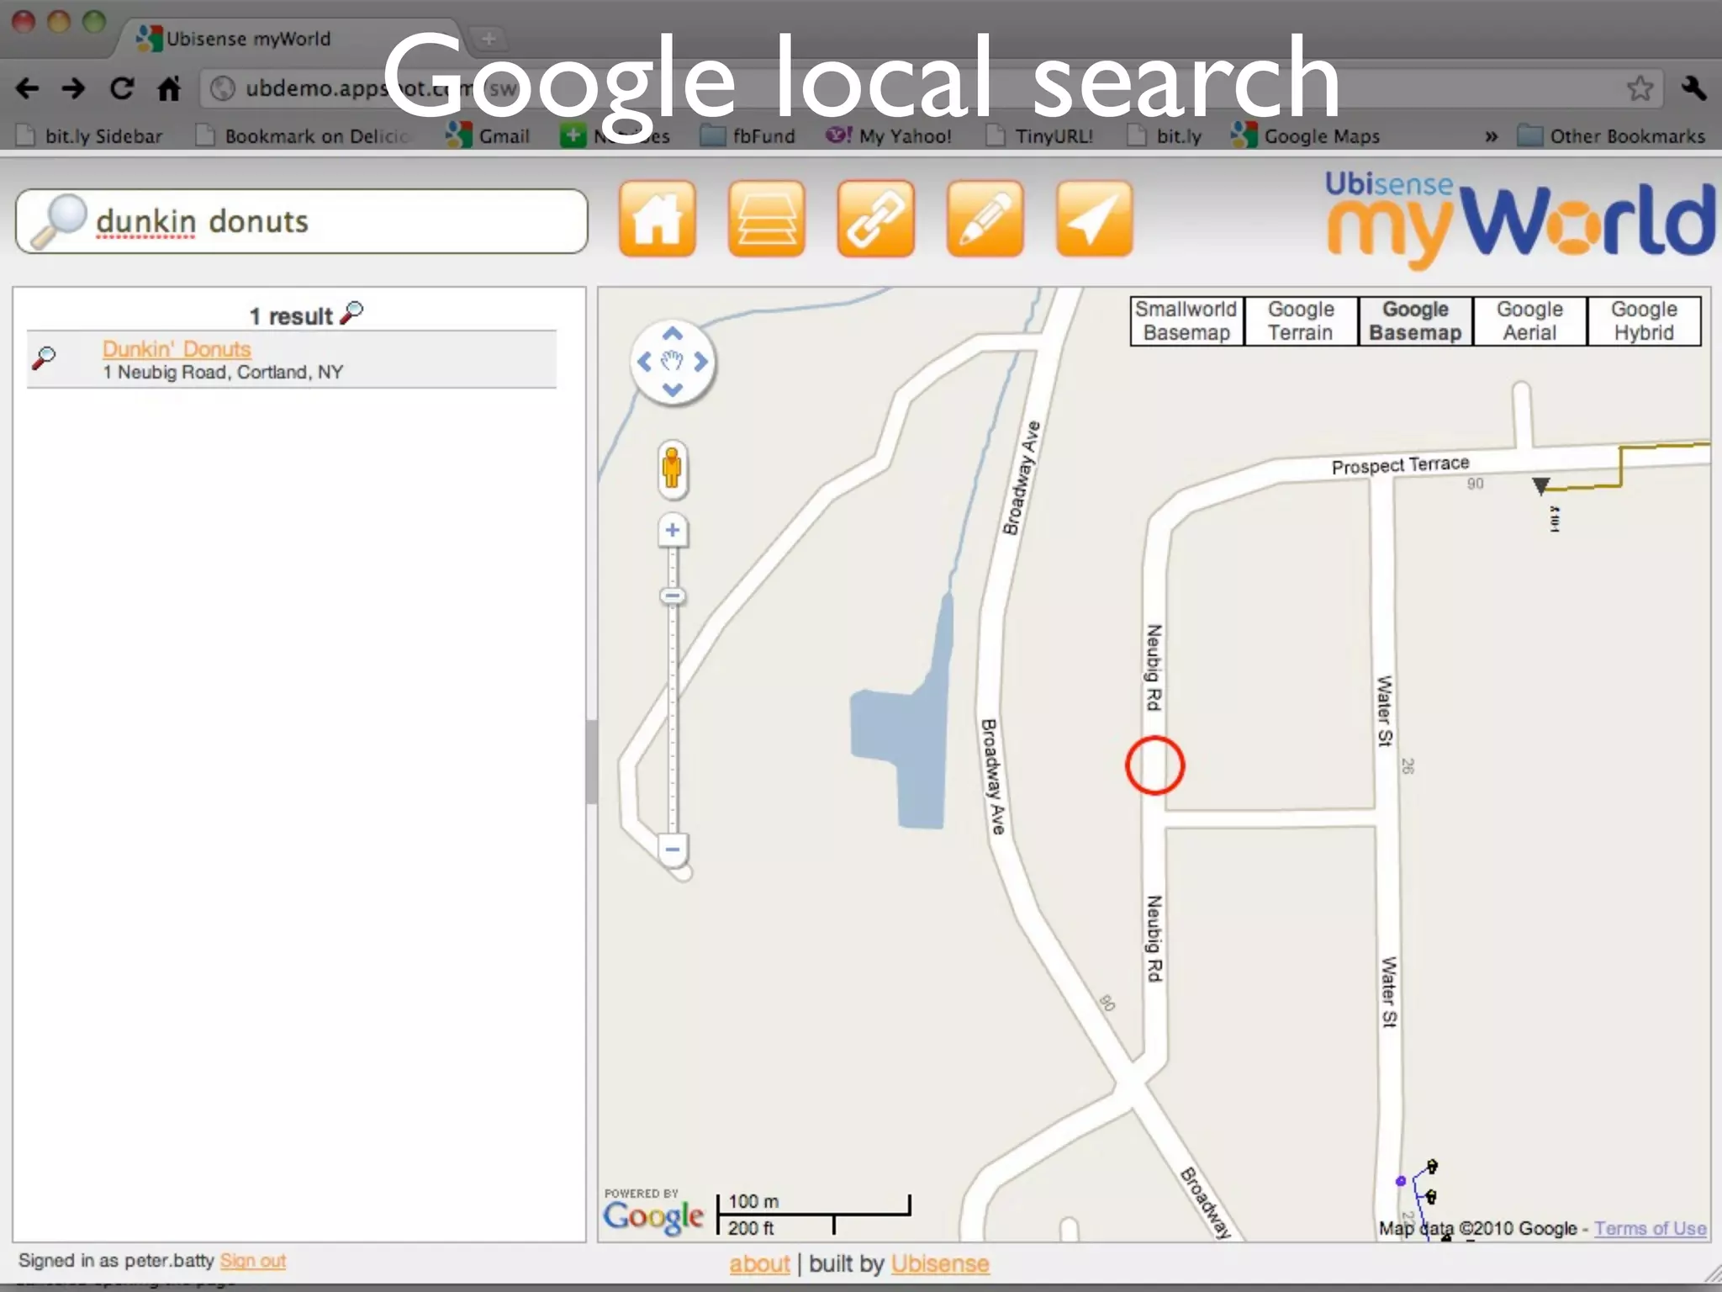
Task: Pan the map right with arrow
Action: coord(700,362)
